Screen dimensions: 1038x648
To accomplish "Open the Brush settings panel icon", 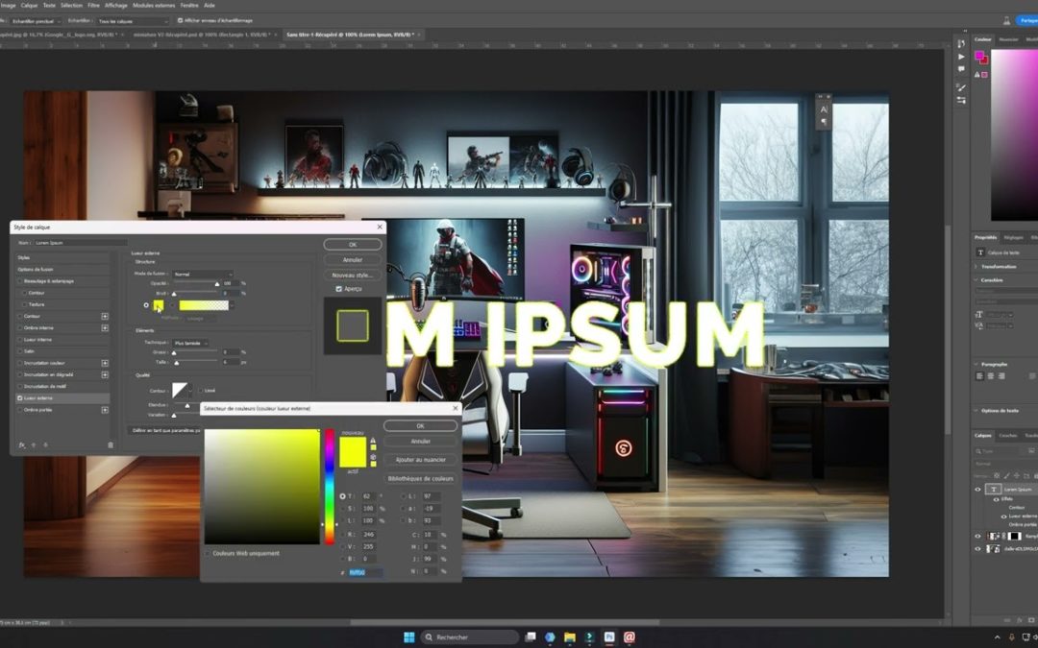I will 961,87.
